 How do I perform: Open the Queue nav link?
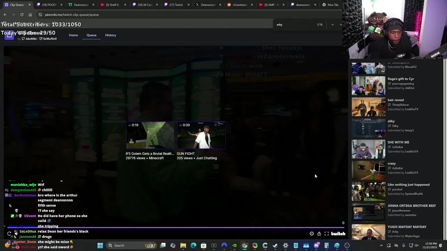pos(91,35)
